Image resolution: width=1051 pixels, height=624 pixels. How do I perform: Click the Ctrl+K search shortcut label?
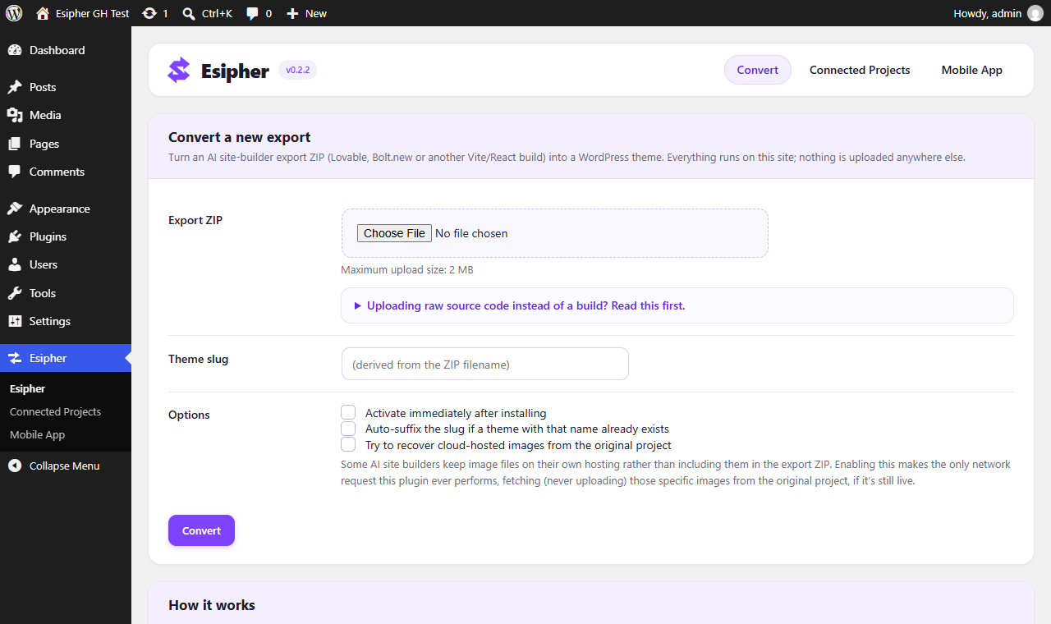[217, 13]
